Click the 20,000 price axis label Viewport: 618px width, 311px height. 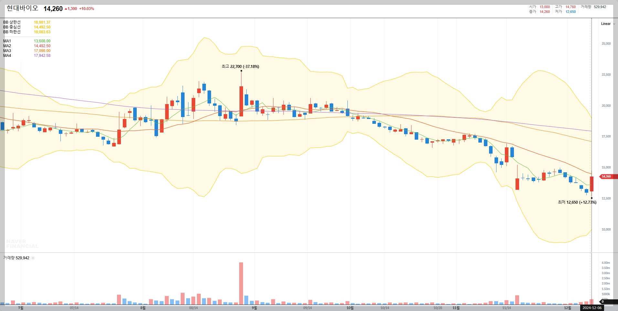[x=606, y=106]
